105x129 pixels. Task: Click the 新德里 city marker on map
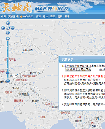(x=36, y=104)
